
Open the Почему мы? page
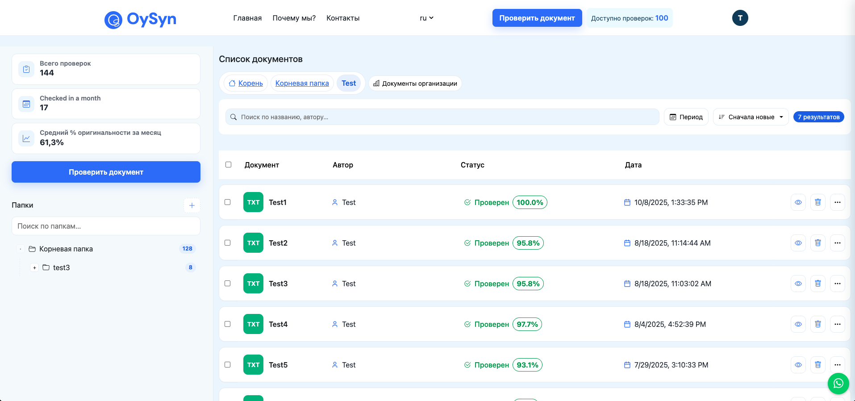pyautogui.click(x=294, y=18)
